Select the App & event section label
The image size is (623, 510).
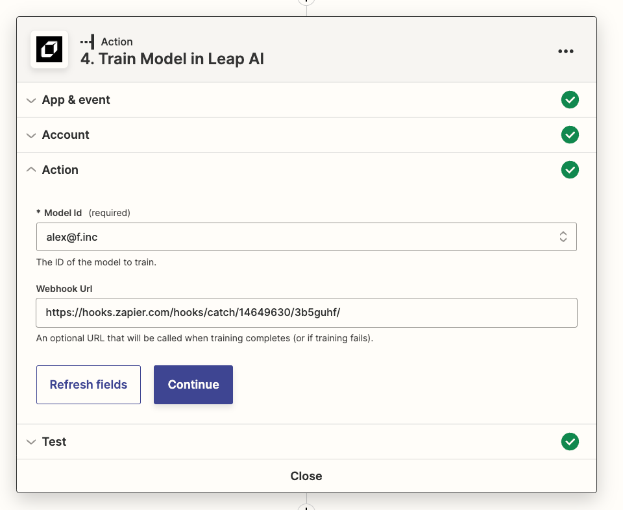[76, 100]
